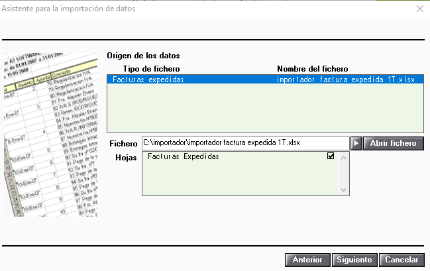Go to next step with Siguiente
Screen dimensions: 430x271
(x=354, y=260)
